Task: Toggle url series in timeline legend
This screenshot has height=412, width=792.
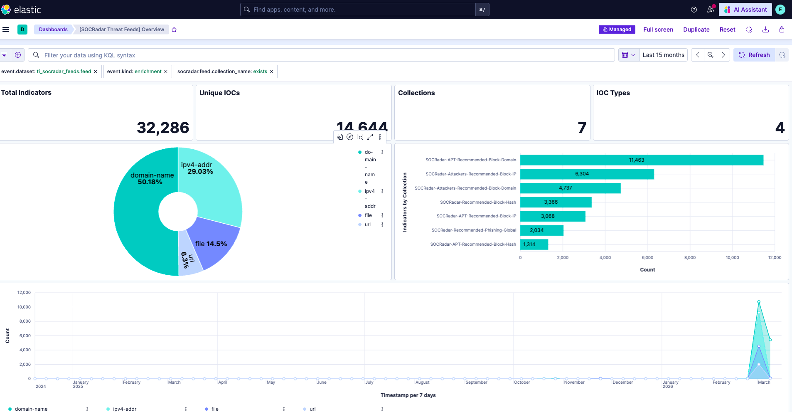Action: coord(312,409)
